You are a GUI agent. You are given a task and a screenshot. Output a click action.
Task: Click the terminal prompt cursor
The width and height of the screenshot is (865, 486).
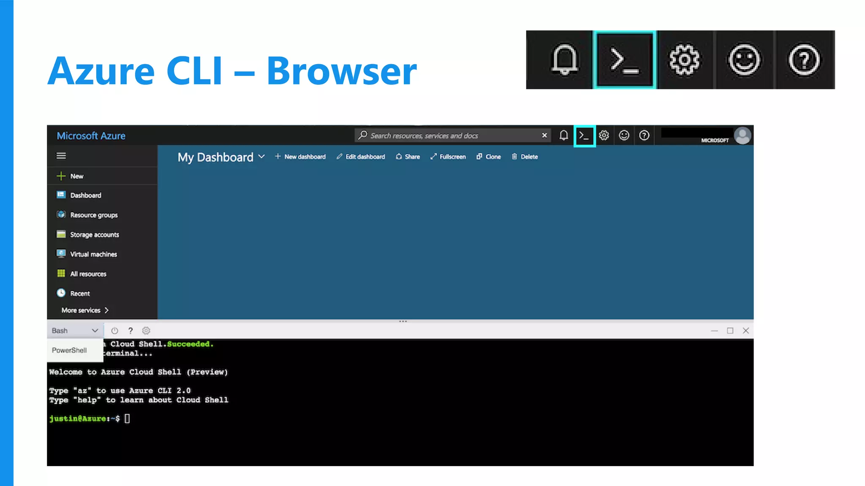tap(127, 418)
